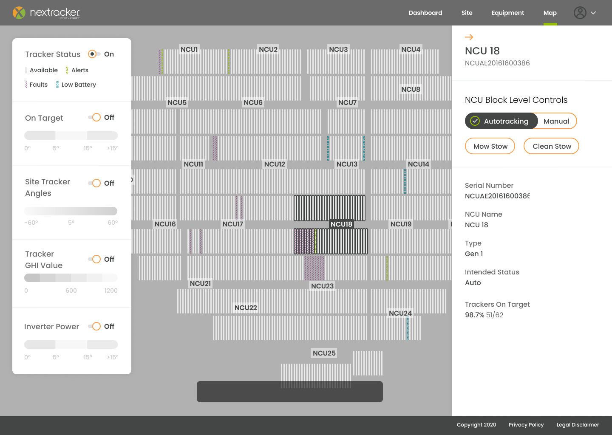
Task: Open the user account profile icon
Action: [x=580, y=13]
